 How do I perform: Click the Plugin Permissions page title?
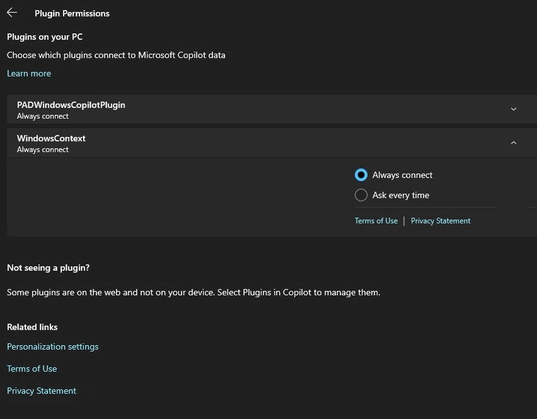(72, 13)
